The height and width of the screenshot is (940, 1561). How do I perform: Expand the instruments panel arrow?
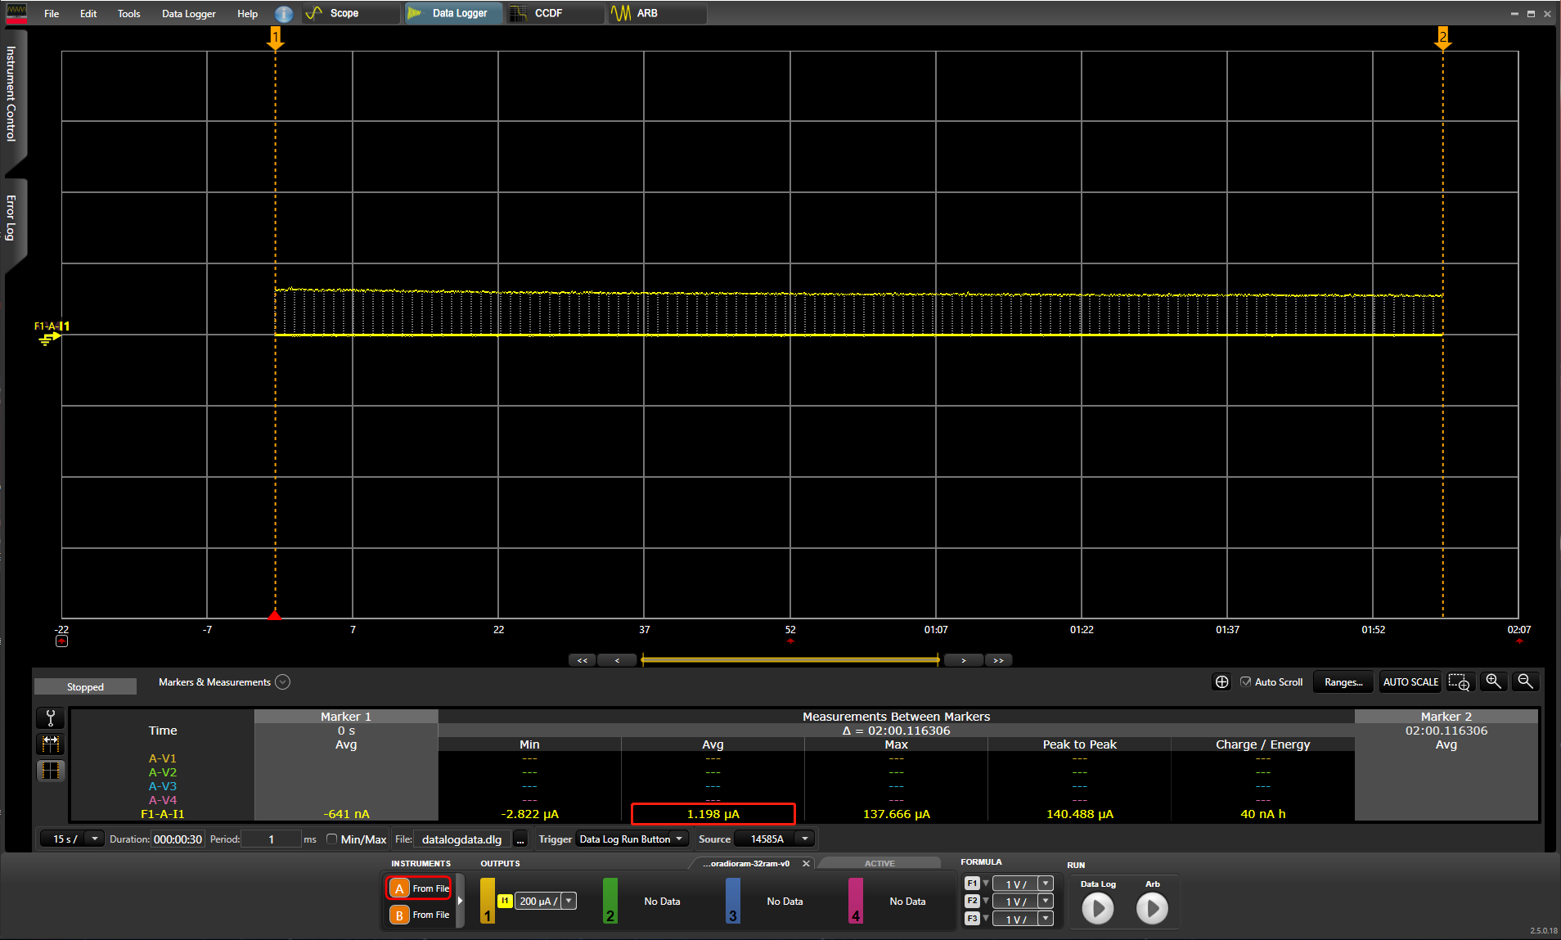click(460, 901)
